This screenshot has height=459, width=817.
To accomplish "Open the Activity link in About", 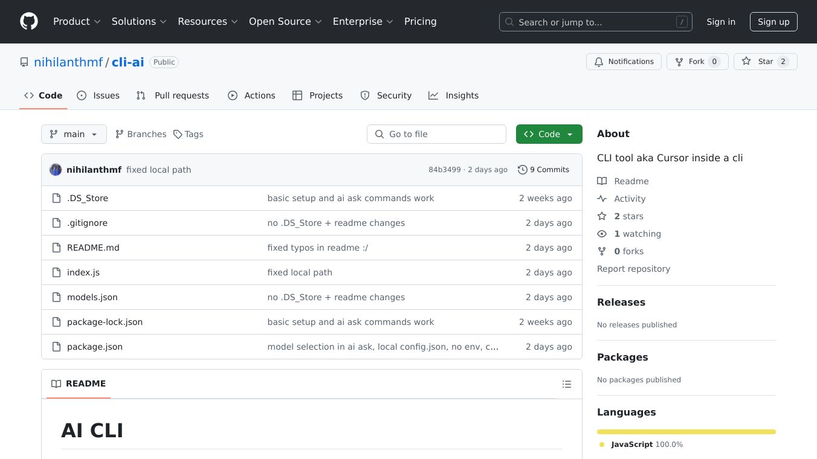I will click(x=630, y=199).
